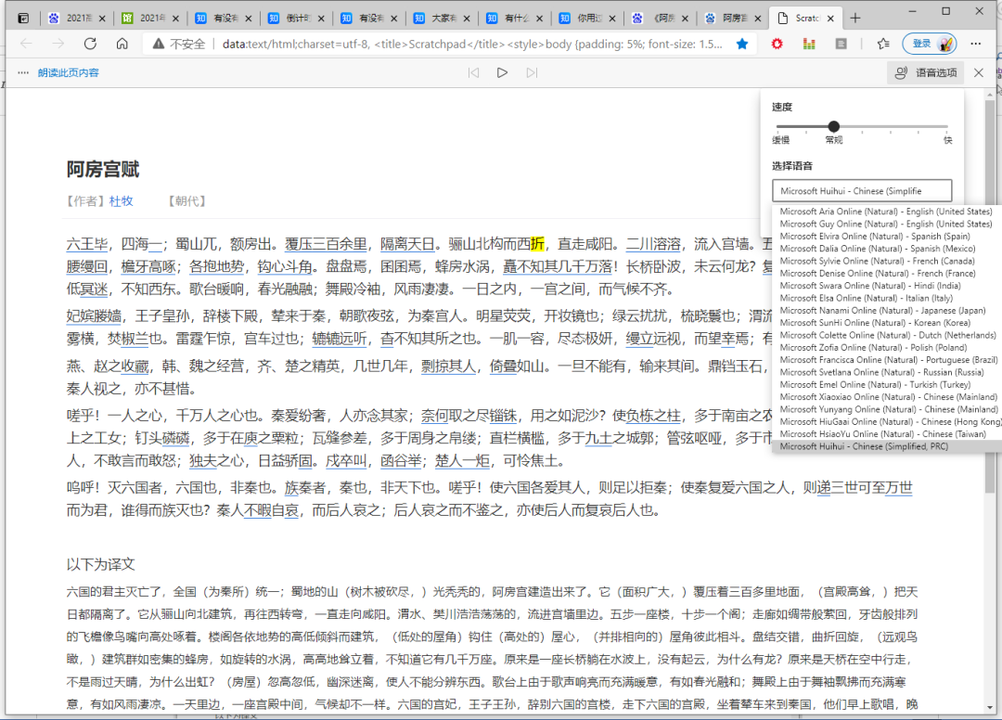Go back to the previous paragraph in Read Aloud
The image size is (1002, 720).
tap(474, 72)
